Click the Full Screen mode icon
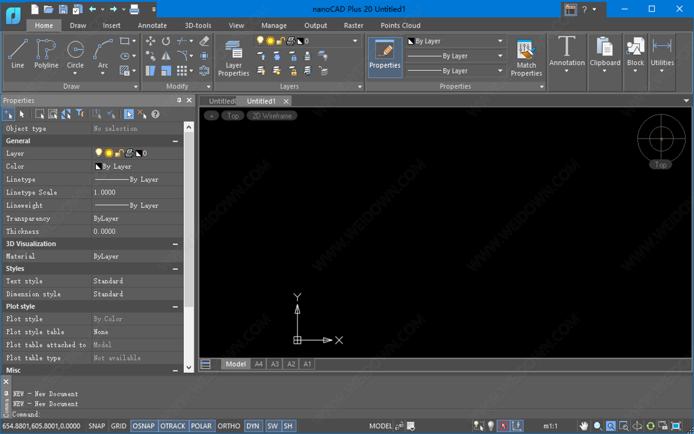Viewport: 694px width, 434px height. [x=676, y=426]
